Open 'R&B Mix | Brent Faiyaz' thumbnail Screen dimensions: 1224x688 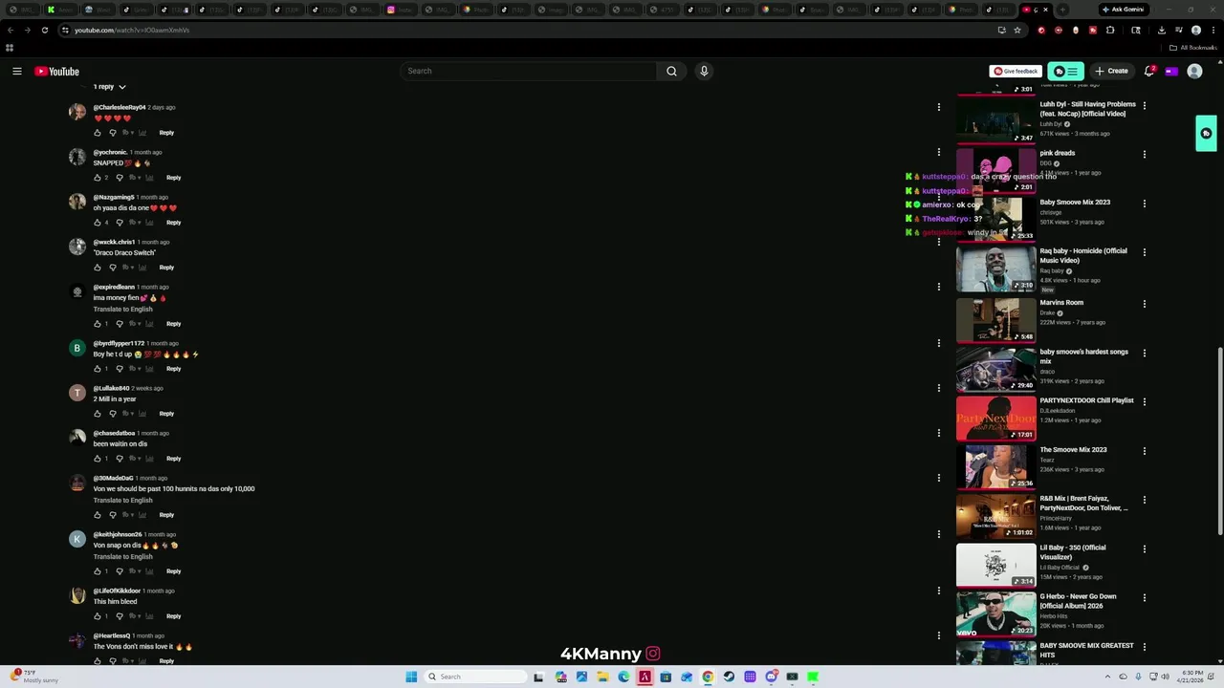point(995,515)
